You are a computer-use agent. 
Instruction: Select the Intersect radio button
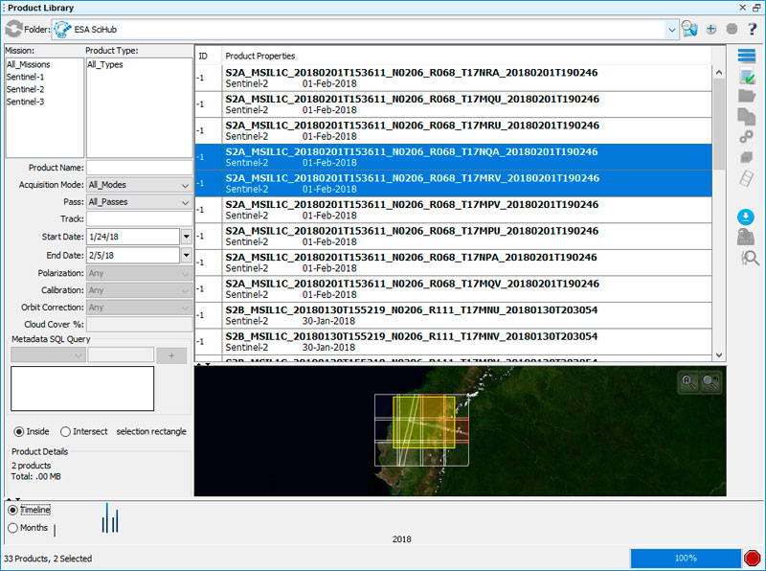[x=66, y=431]
